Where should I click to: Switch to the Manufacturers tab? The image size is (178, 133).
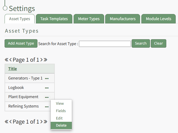(122, 19)
